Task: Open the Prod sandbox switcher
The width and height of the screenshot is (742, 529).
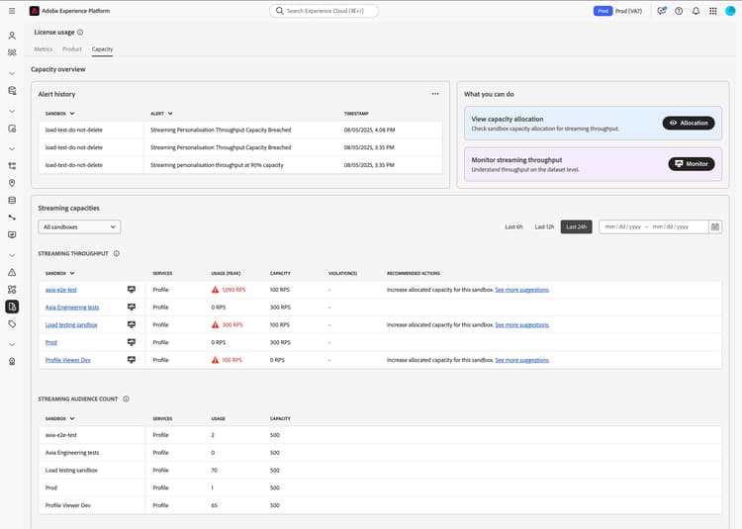Action: pos(618,11)
